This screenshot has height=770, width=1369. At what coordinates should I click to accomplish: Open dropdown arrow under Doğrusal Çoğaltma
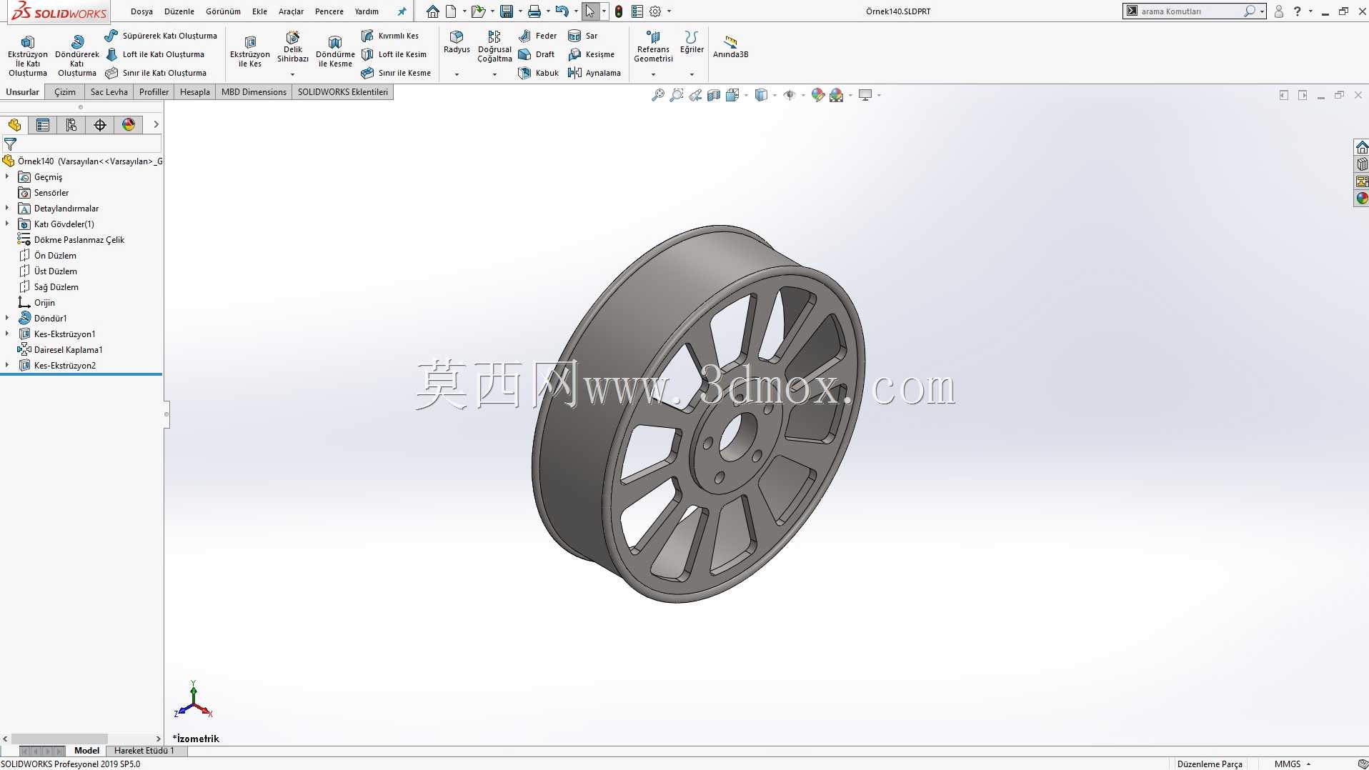point(494,74)
